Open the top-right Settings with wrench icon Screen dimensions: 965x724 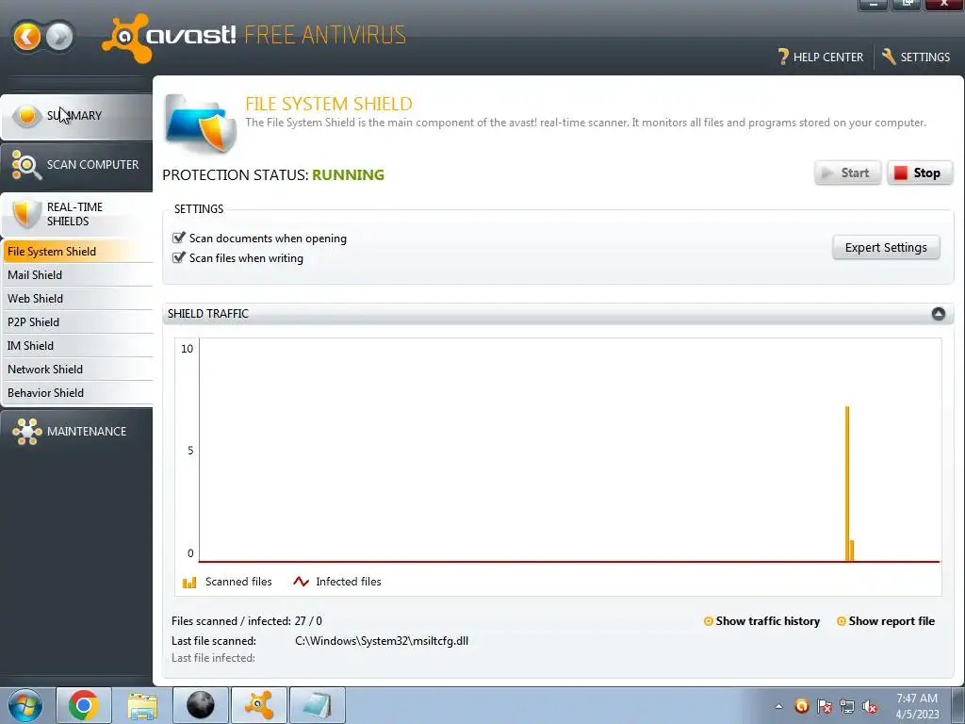(916, 58)
